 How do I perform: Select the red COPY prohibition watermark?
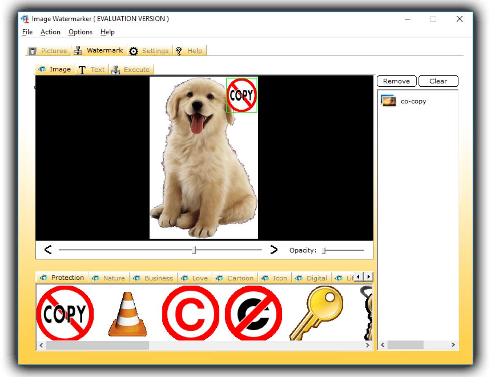65,314
